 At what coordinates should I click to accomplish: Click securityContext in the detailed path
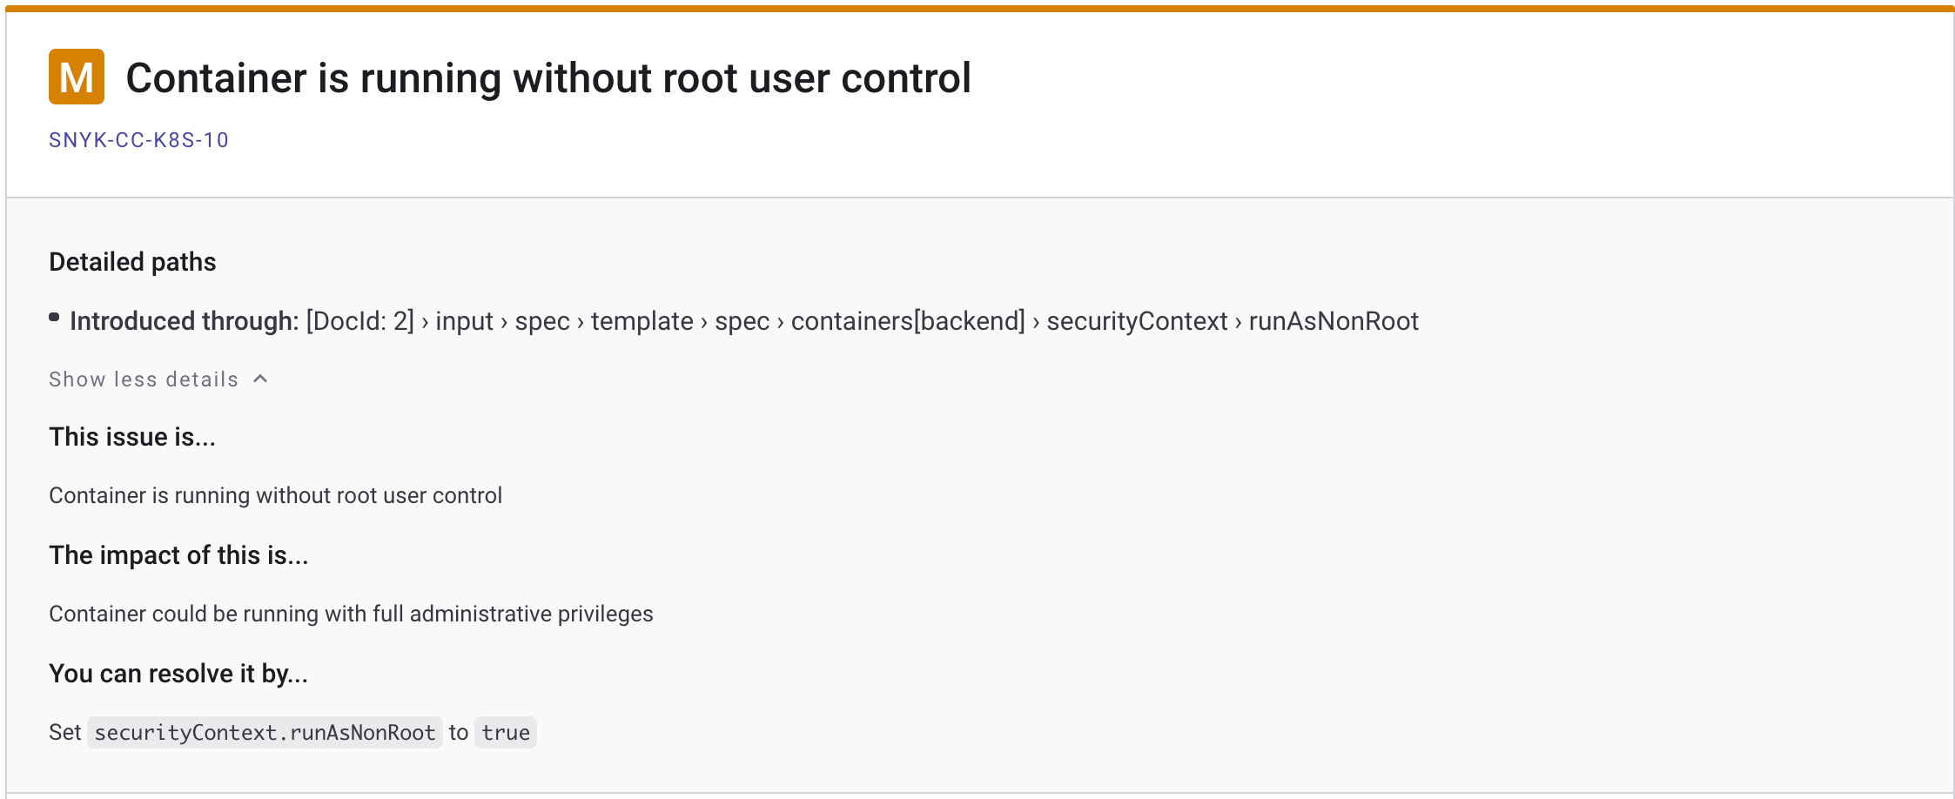pos(1137,321)
